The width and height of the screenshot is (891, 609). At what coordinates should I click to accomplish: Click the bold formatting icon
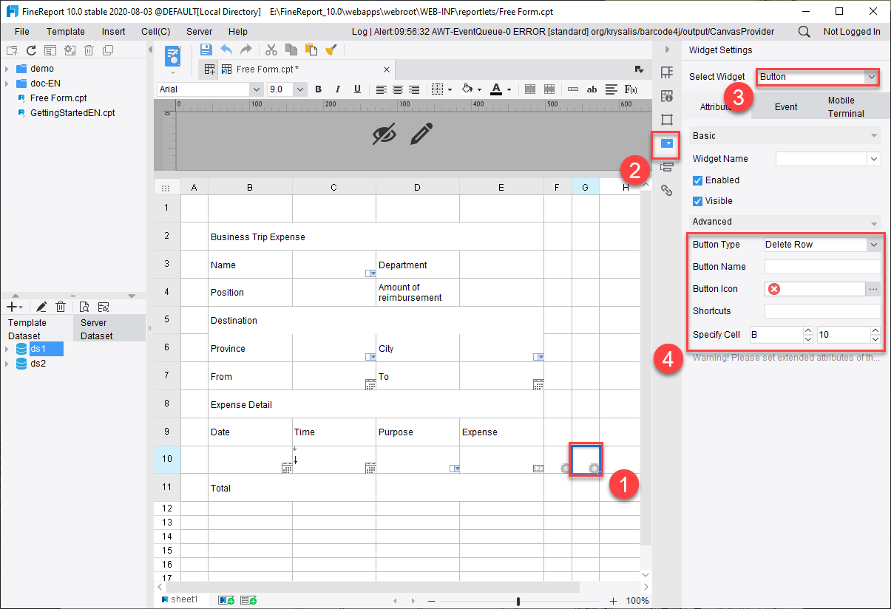317,89
